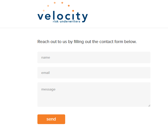Select the 'name' placeholder text box
This screenshot has height=133, width=168.
click(x=46, y=58)
